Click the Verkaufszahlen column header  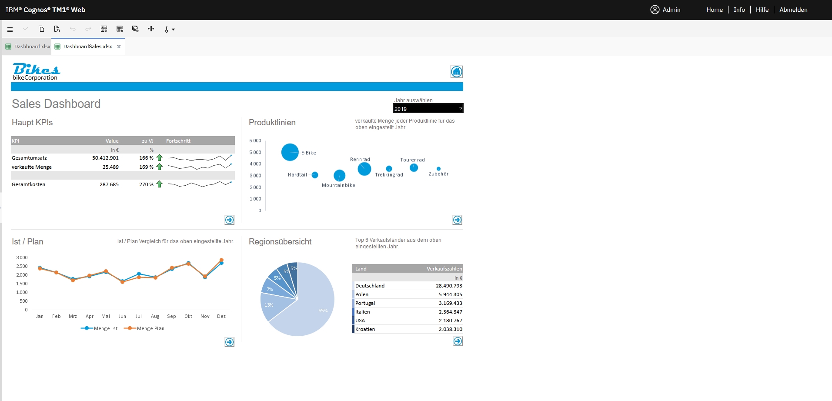coord(444,269)
